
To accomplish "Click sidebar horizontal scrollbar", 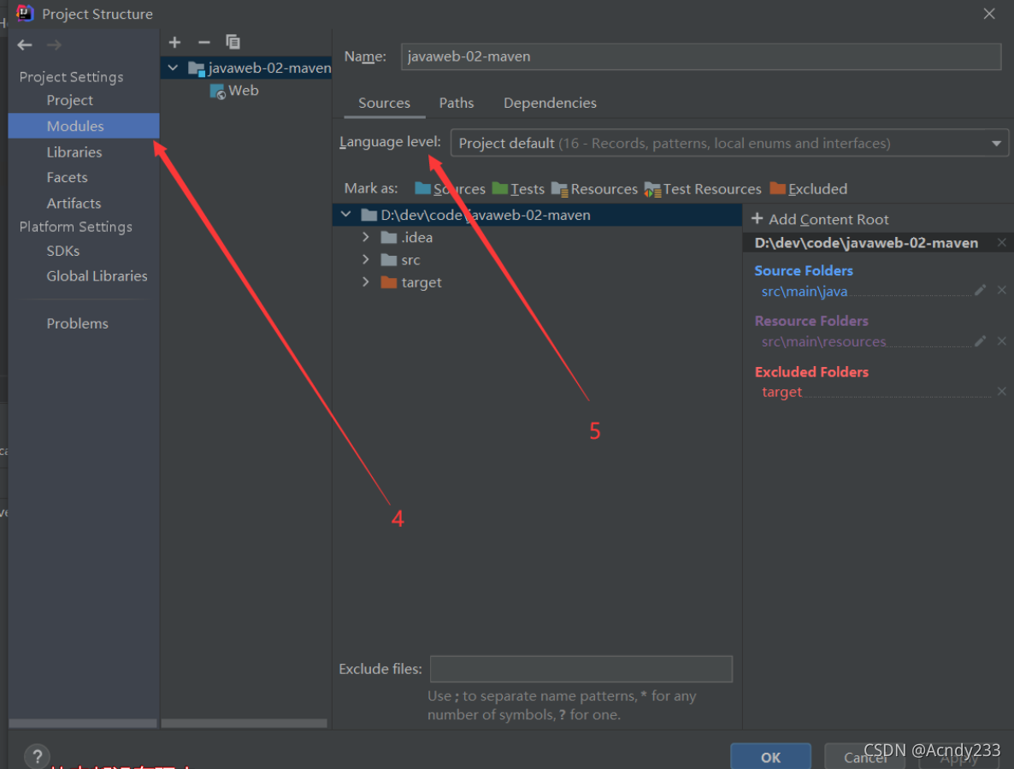I will pyautogui.click(x=83, y=723).
